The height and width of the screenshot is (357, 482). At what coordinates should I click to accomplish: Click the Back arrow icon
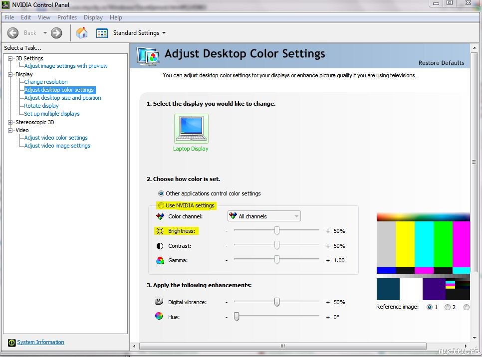tap(13, 33)
